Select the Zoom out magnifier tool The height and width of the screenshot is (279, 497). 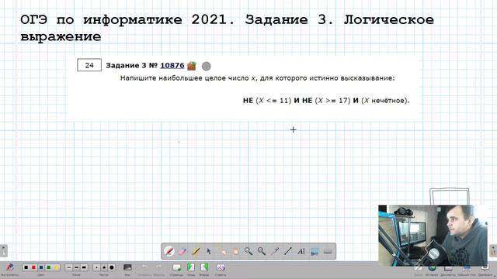(x=262, y=251)
